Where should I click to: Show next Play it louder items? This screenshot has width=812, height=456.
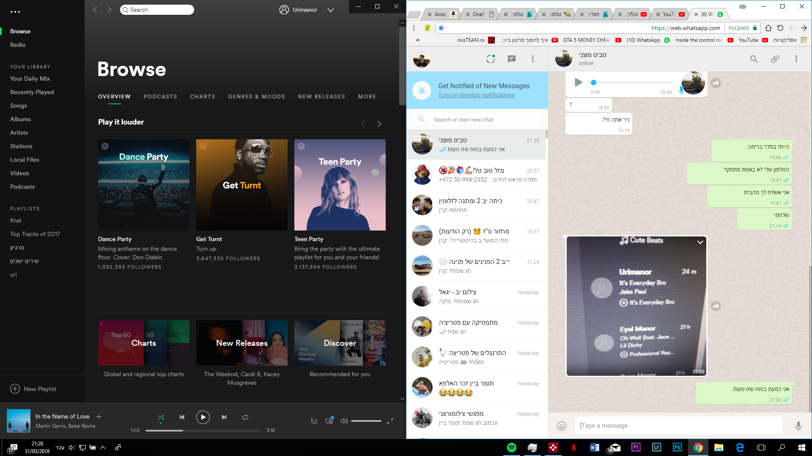click(x=379, y=124)
